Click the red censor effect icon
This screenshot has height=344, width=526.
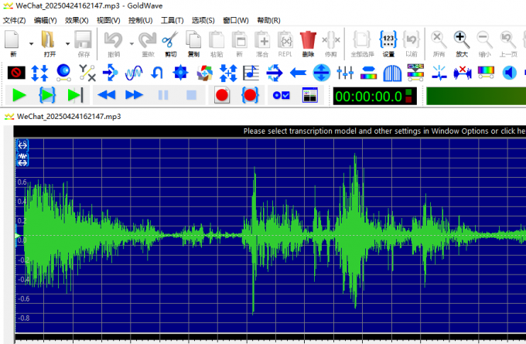(16, 73)
